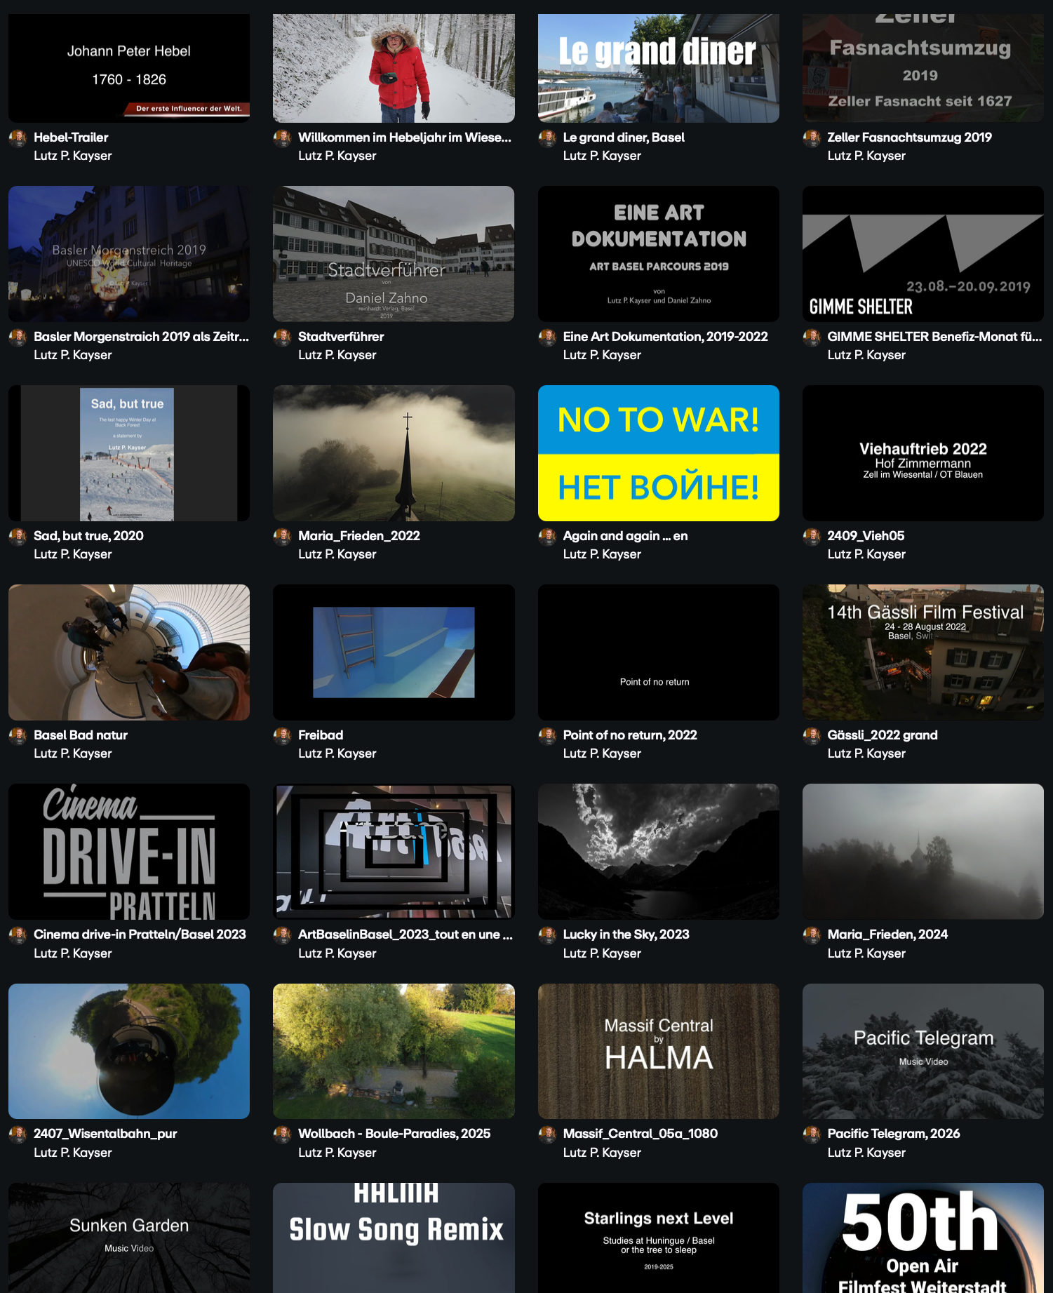Click the Sad, but true, 2020 title

click(x=88, y=536)
